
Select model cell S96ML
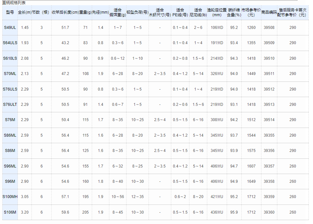point(10,166)
